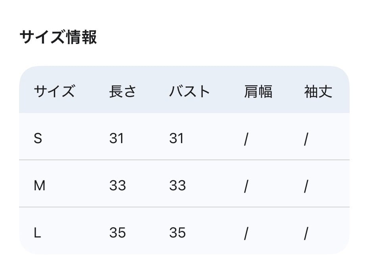
Task: Click the M size row label
Action: pyautogui.click(x=39, y=186)
